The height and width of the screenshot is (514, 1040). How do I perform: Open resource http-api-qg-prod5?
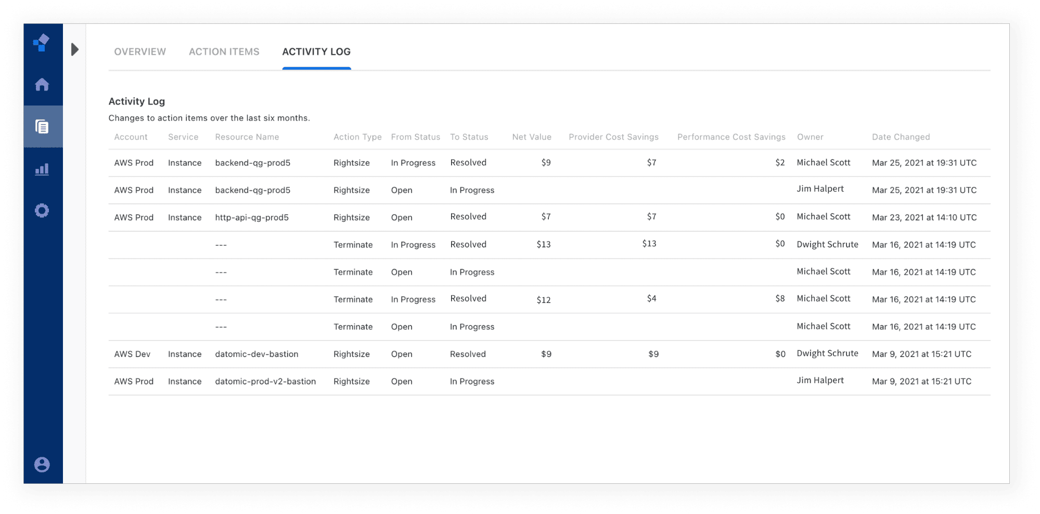(x=252, y=217)
